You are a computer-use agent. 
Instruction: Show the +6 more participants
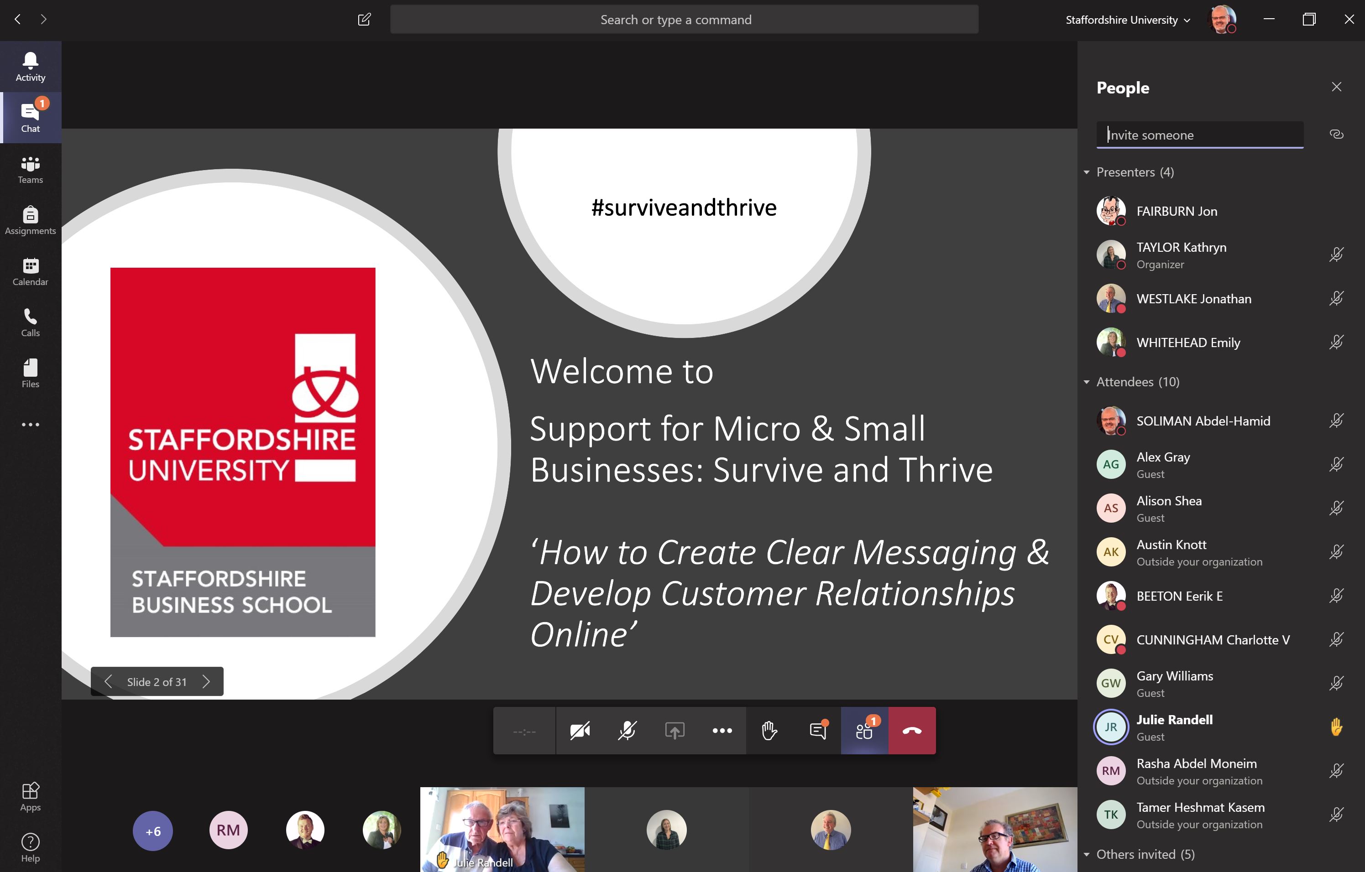[152, 830]
